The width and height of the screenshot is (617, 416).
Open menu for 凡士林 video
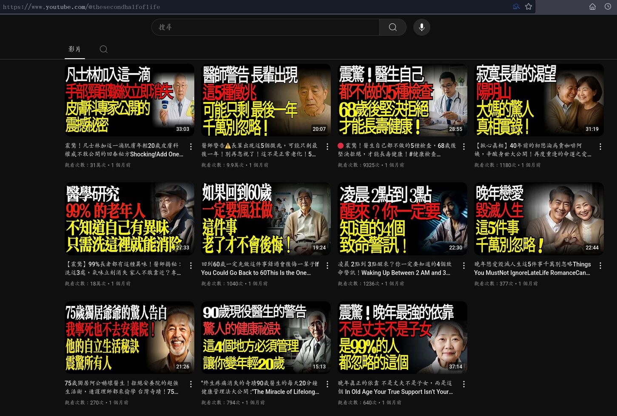191,147
